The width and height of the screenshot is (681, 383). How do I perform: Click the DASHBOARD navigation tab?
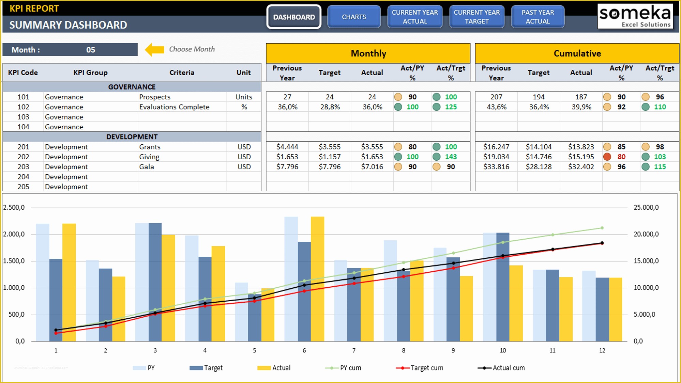(292, 17)
